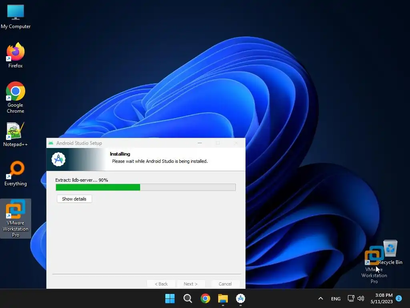
Task: Click the Android Studio Setup title text
Action: click(79, 143)
